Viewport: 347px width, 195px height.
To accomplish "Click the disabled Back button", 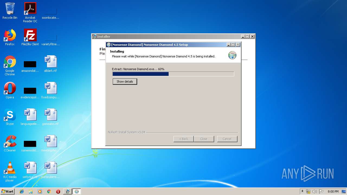I will pos(184,139).
